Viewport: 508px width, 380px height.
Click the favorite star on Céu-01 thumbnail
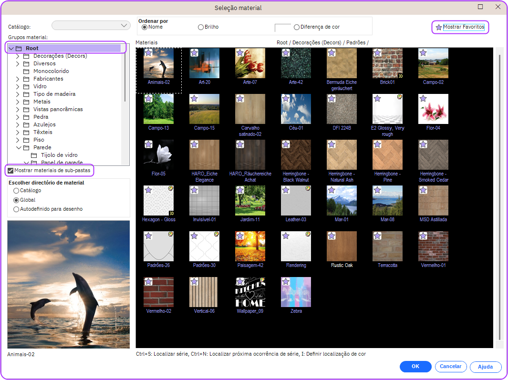tap(286, 99)
